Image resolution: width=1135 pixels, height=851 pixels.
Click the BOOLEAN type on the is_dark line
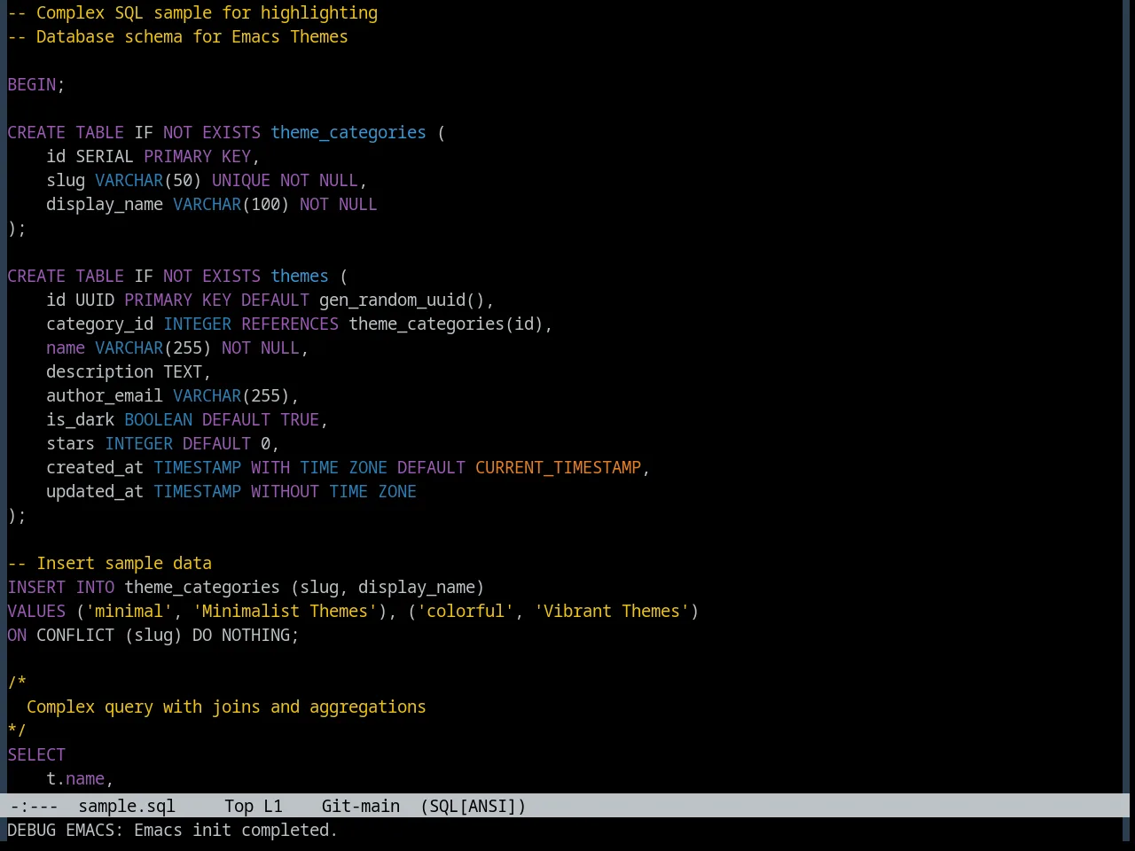158,419
